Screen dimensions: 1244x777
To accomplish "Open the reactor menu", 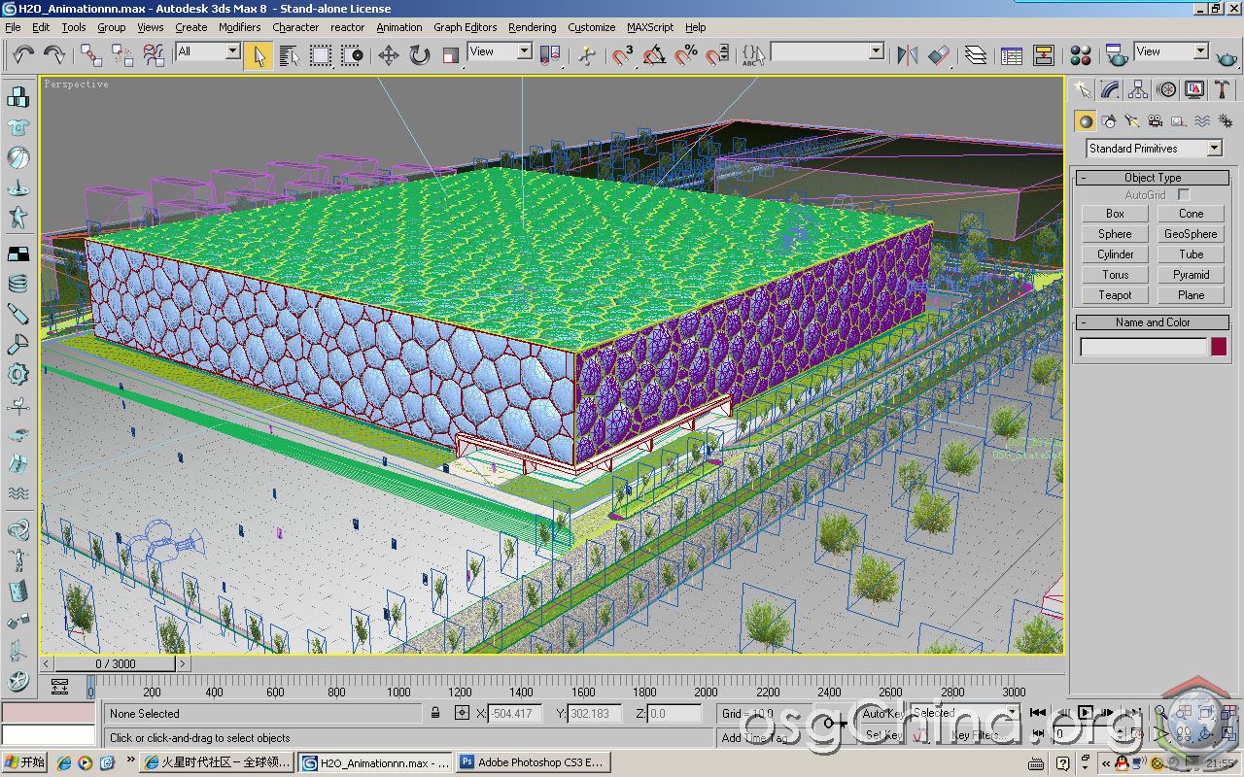I will point(347,27).
